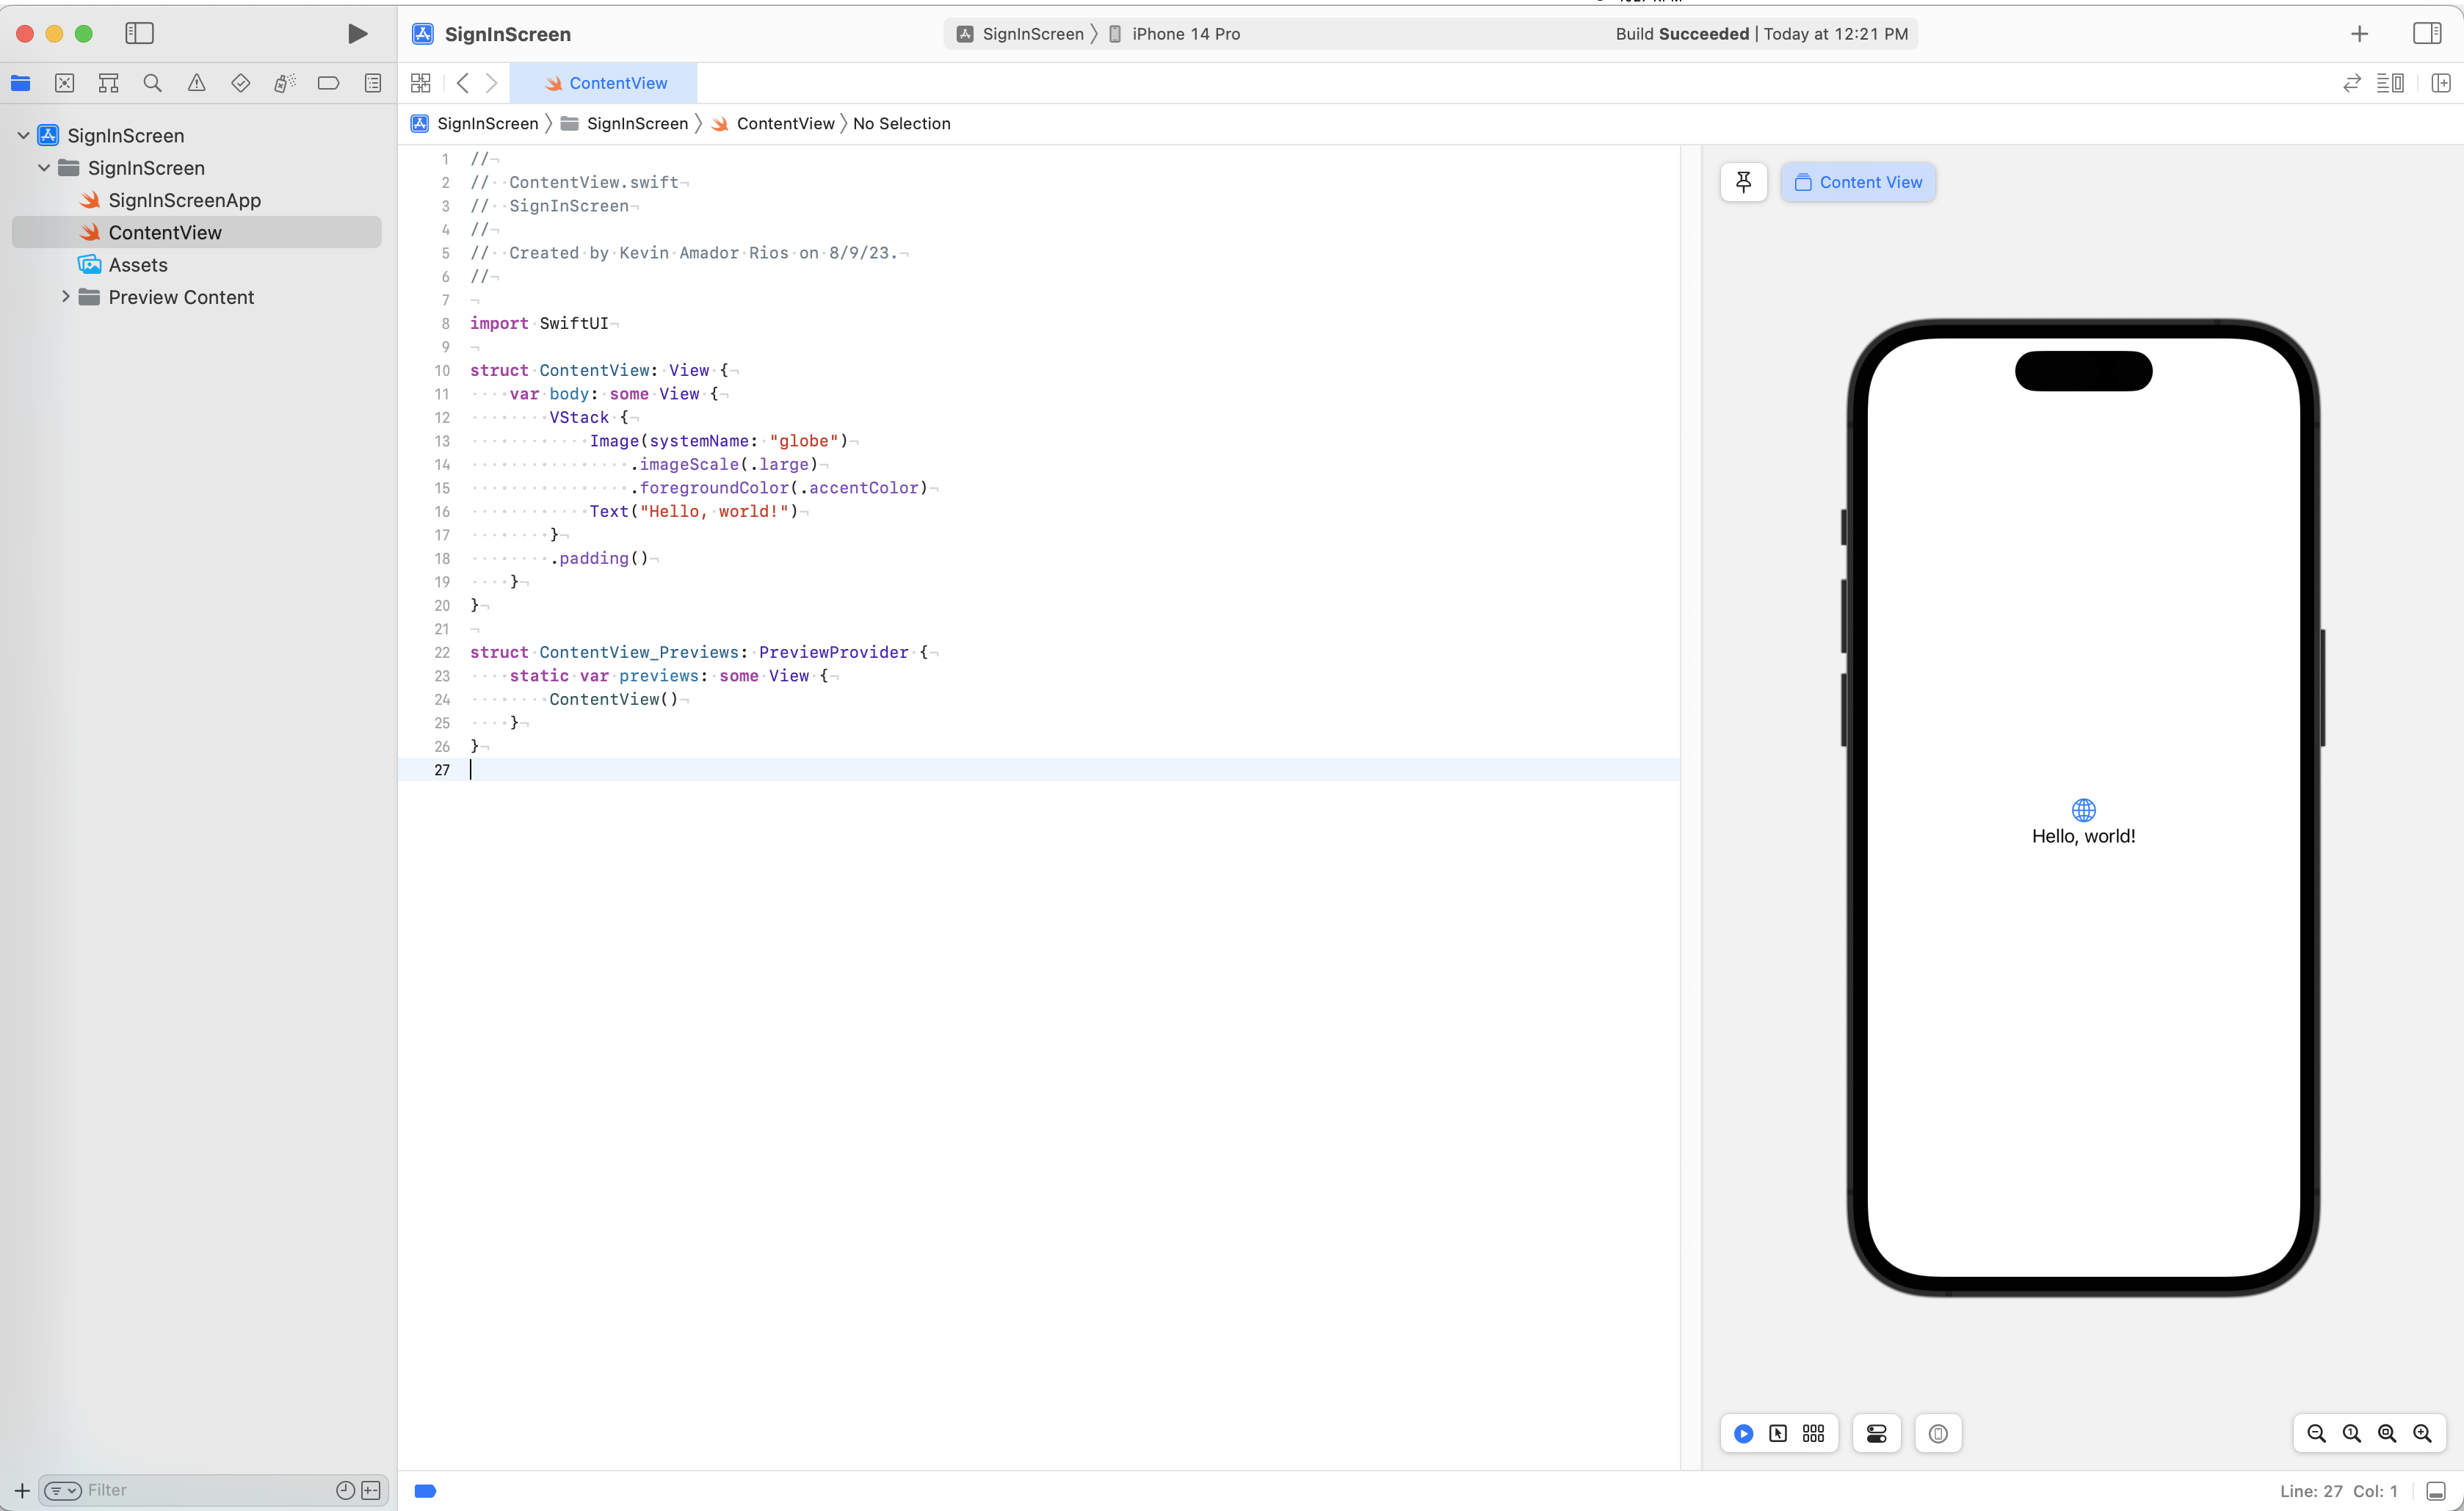Open the Find navigator magnifier
Image resolution: width=2464 pixels, height=1511 pixels.
click(x=152, y=83)
